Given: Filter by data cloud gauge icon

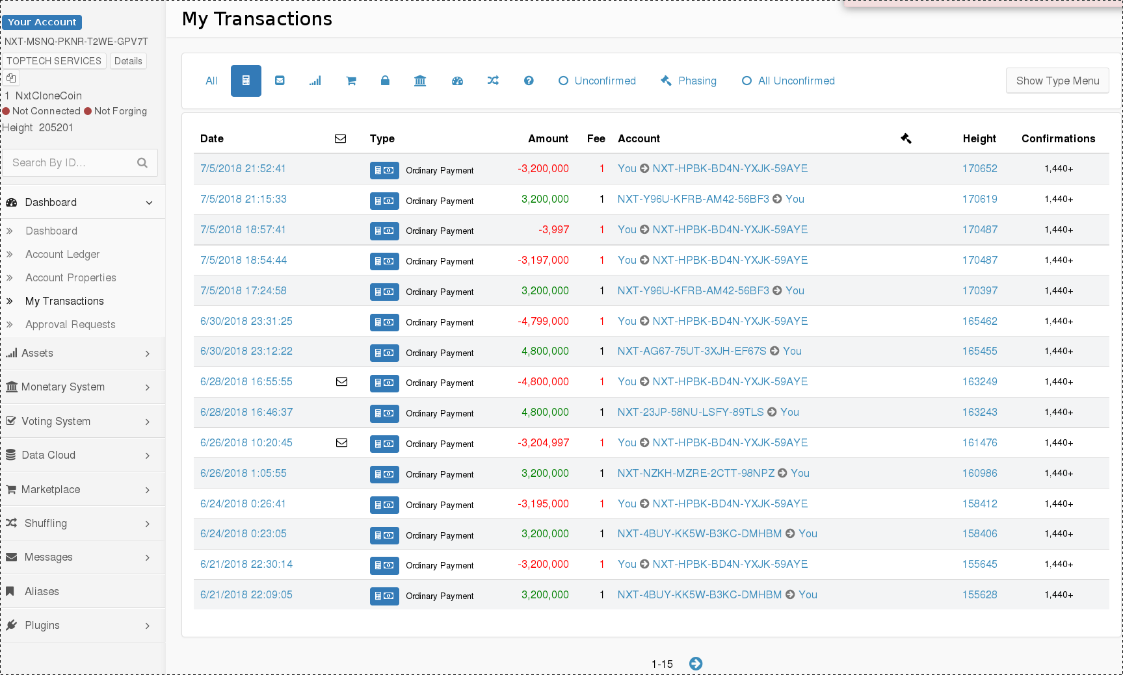Looking at the screenshot, I should [457, 81].
